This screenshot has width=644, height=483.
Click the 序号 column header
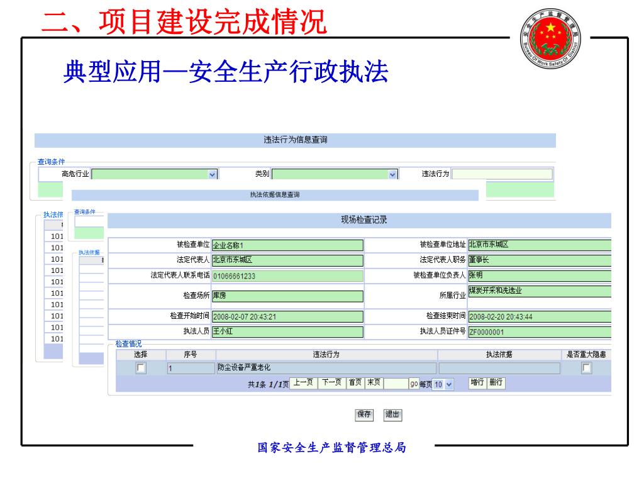[x=191, y=355]
